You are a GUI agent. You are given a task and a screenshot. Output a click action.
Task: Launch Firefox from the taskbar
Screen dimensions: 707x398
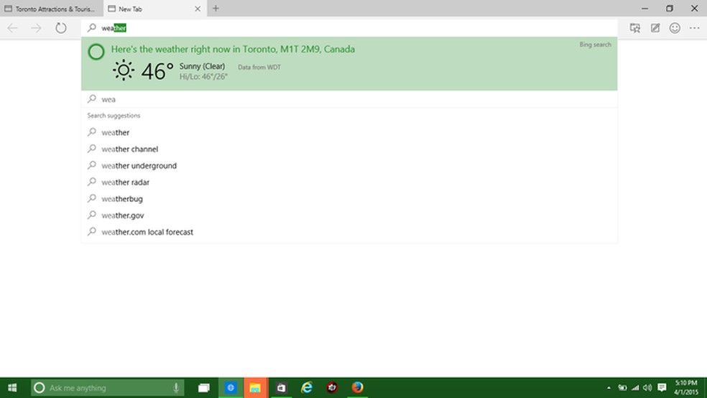click(357, 388)
